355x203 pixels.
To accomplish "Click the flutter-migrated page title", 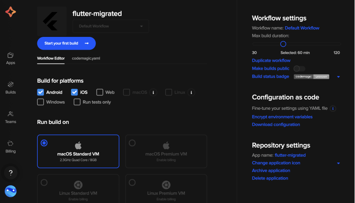I will 97,14.
